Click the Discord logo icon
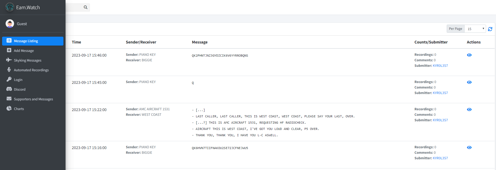The height and width of the screenshot is (170, 496). (9, 89)
